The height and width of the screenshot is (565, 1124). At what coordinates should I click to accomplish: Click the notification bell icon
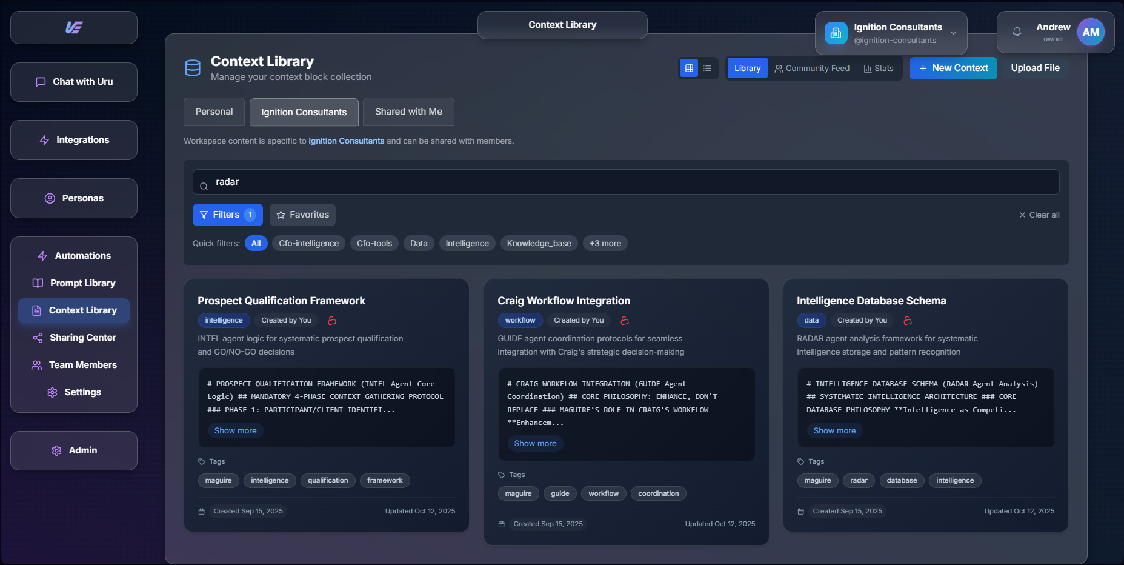tap(1017, 32)
